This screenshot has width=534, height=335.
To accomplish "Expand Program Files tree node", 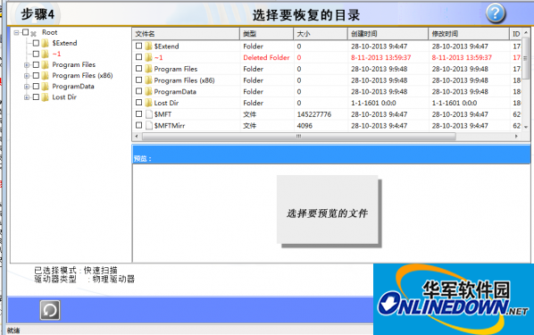I will pos(27,64).
